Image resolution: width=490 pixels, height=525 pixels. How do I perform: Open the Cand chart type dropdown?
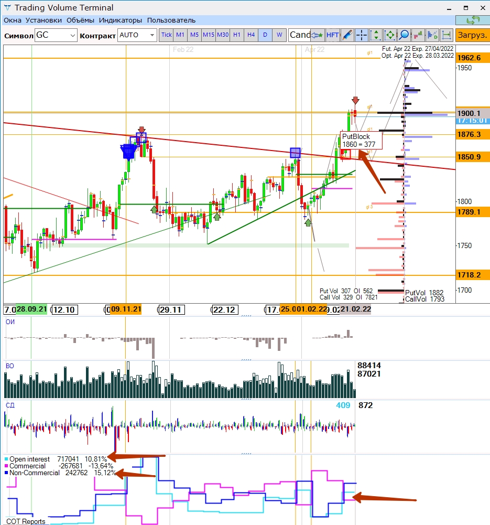(x=300, y=35)
